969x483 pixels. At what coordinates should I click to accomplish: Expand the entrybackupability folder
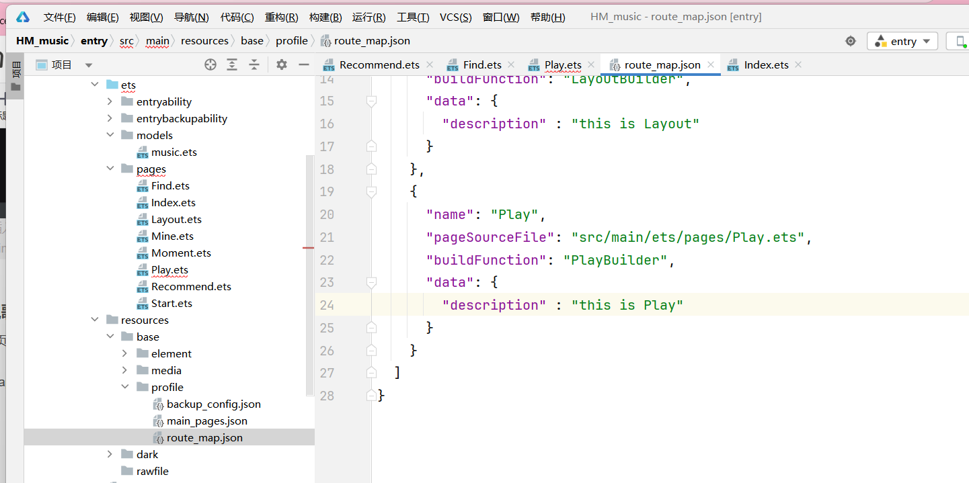110,118
